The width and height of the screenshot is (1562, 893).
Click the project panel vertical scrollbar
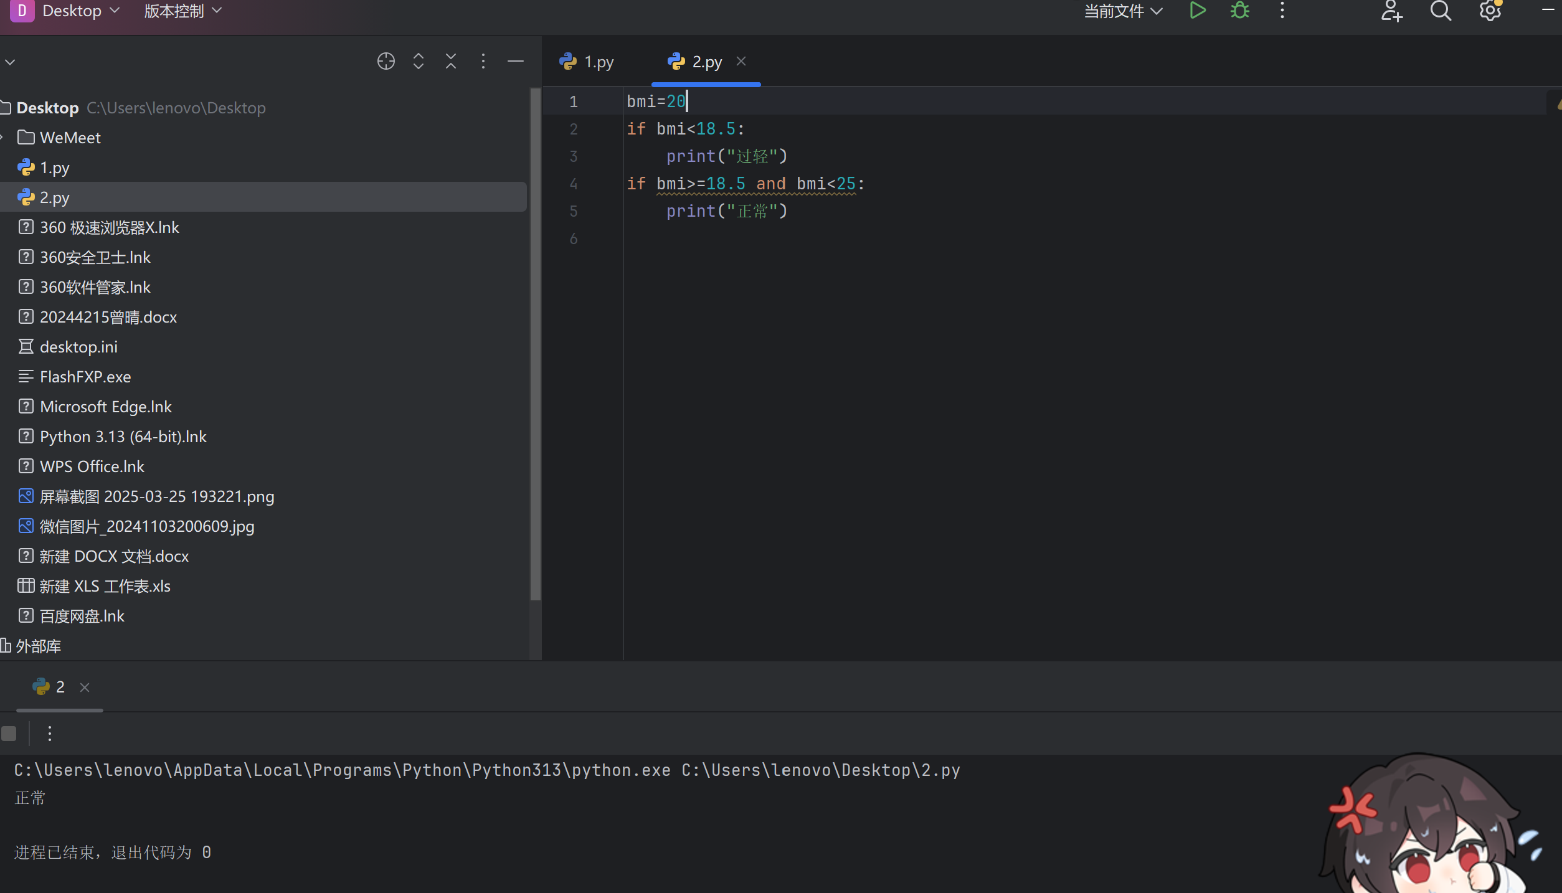[535, 343]
